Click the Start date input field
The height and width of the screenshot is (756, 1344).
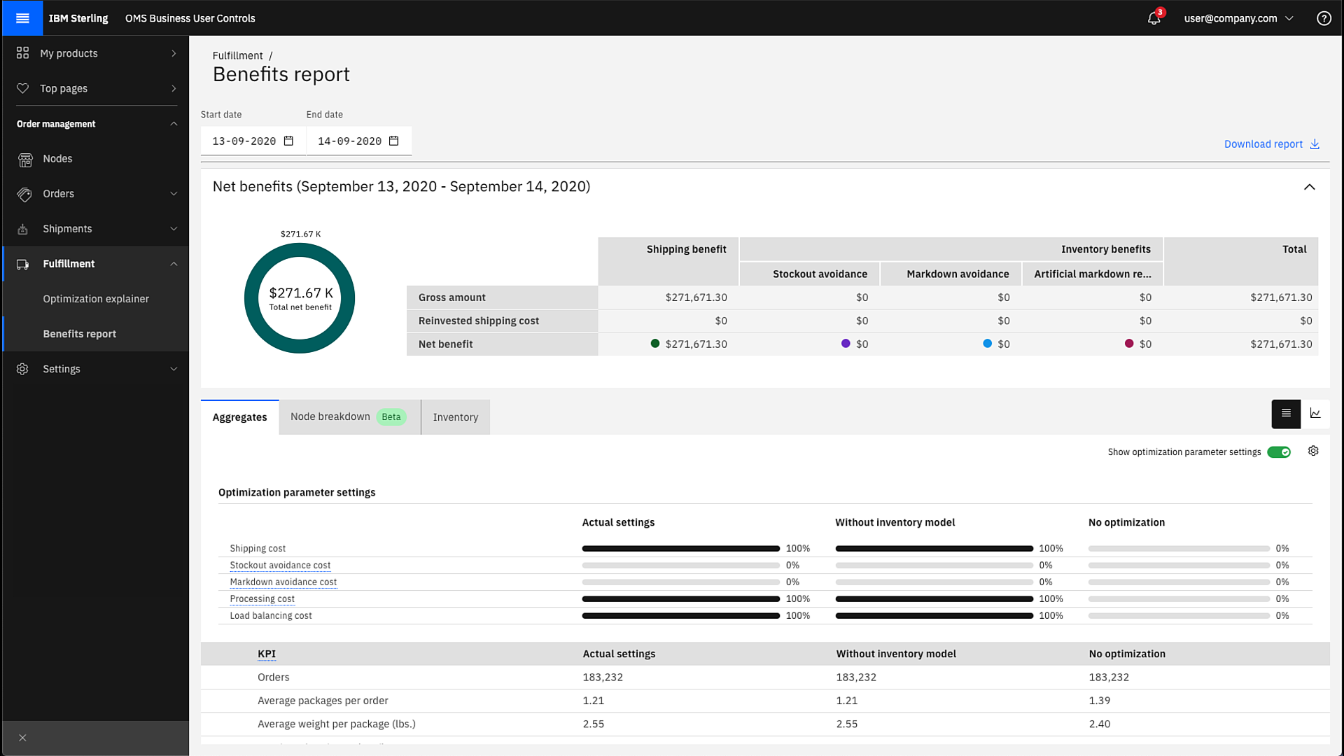244,141
